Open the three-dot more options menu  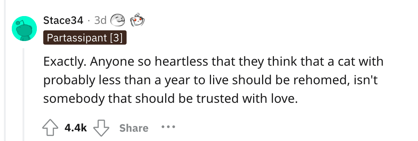click(x=168, y=127)
